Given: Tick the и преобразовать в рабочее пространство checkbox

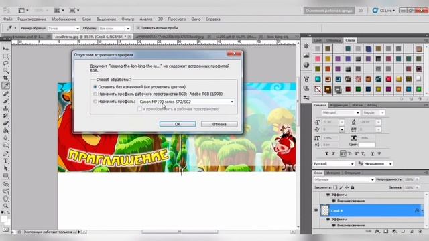Looking at the screenshot, I should [140, 109].
